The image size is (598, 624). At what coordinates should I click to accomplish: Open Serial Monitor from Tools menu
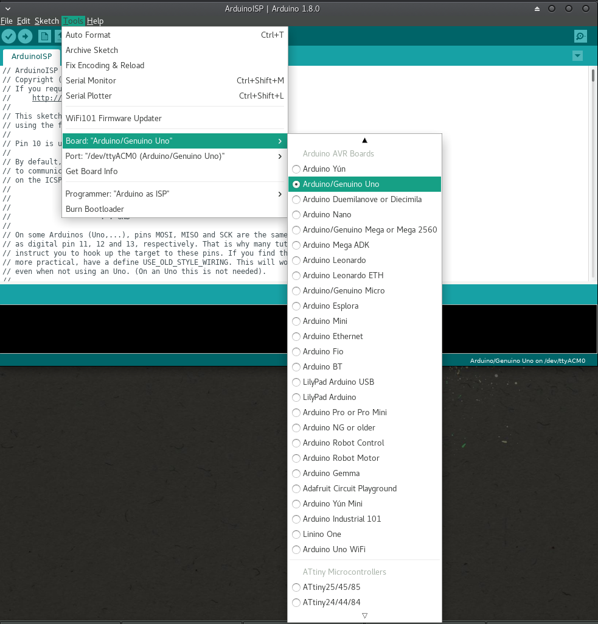coord(175,80)
